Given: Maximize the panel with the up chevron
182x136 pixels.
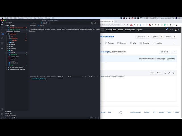Looking at the screenshot, I should [95, 77].
